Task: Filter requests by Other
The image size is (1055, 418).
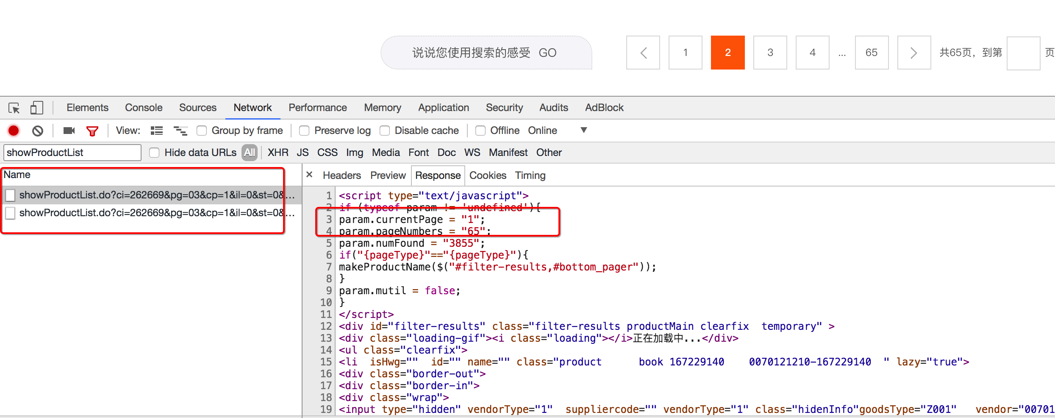Action: point(549,153)
